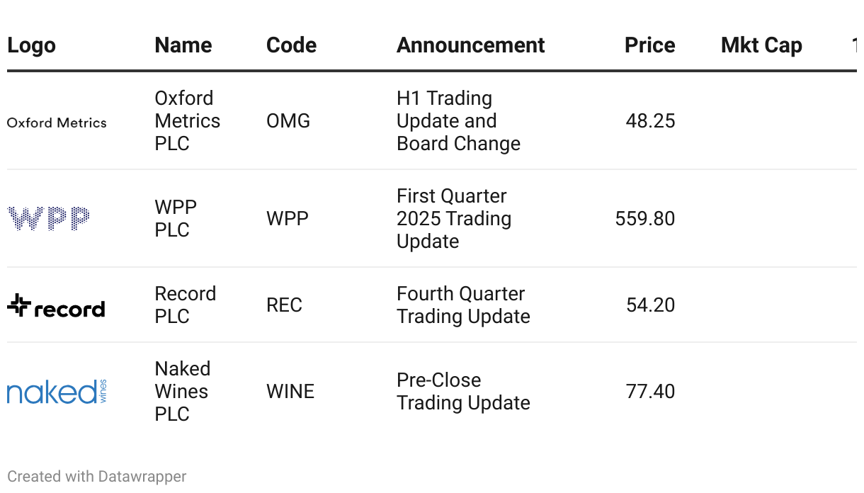The image size is (864, 493).
Task: Click the Naked Wines logo
Action: (57, 392)
